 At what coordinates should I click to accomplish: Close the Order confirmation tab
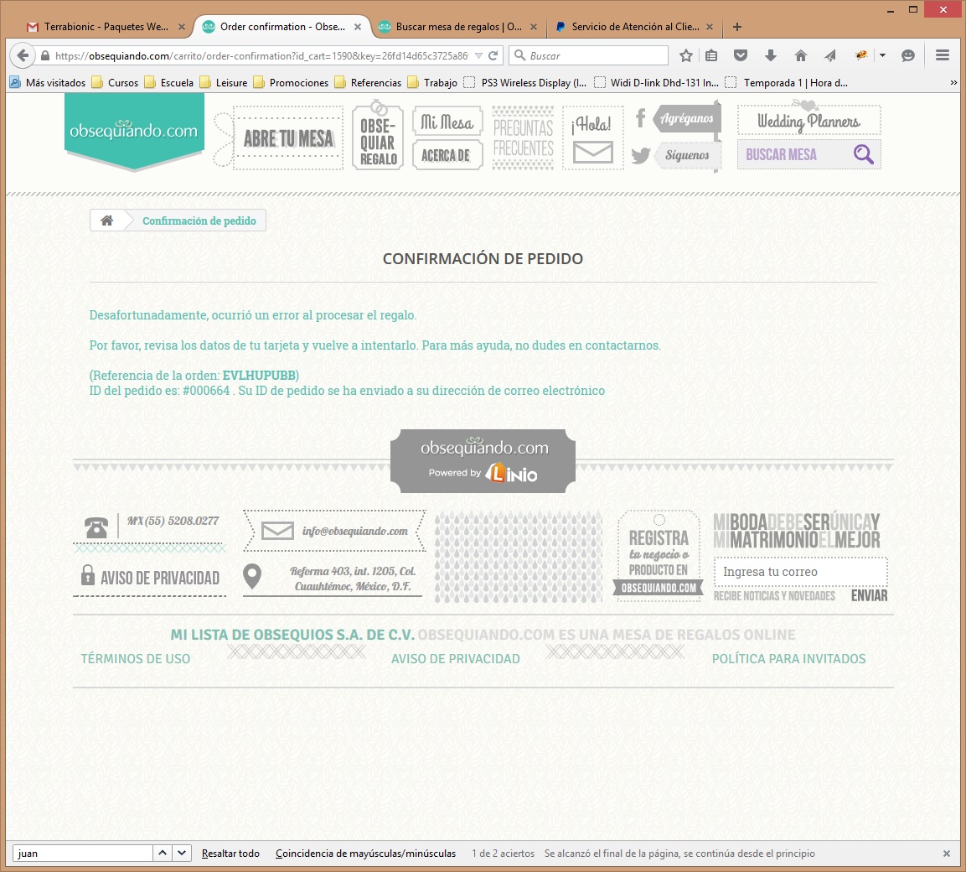click(x=357, y=27)
